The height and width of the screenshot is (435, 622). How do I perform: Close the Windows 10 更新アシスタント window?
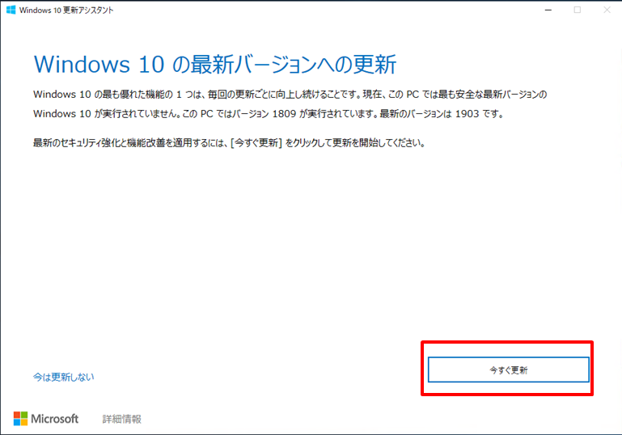(x=607, y=10)
